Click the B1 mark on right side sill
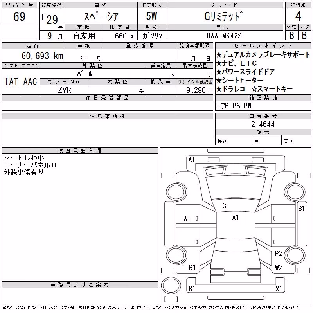The image size is (313, 313). click(x=301, y=209)
